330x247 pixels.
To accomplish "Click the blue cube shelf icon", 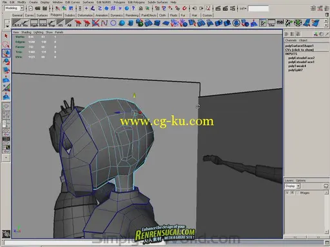I will point(157,23).
